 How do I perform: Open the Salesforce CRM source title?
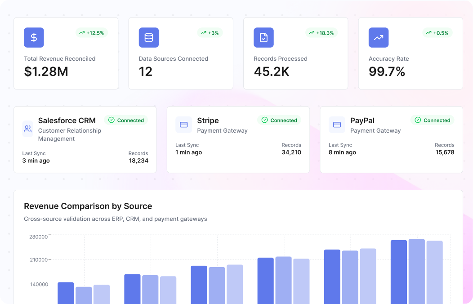(x=67, y=121)
